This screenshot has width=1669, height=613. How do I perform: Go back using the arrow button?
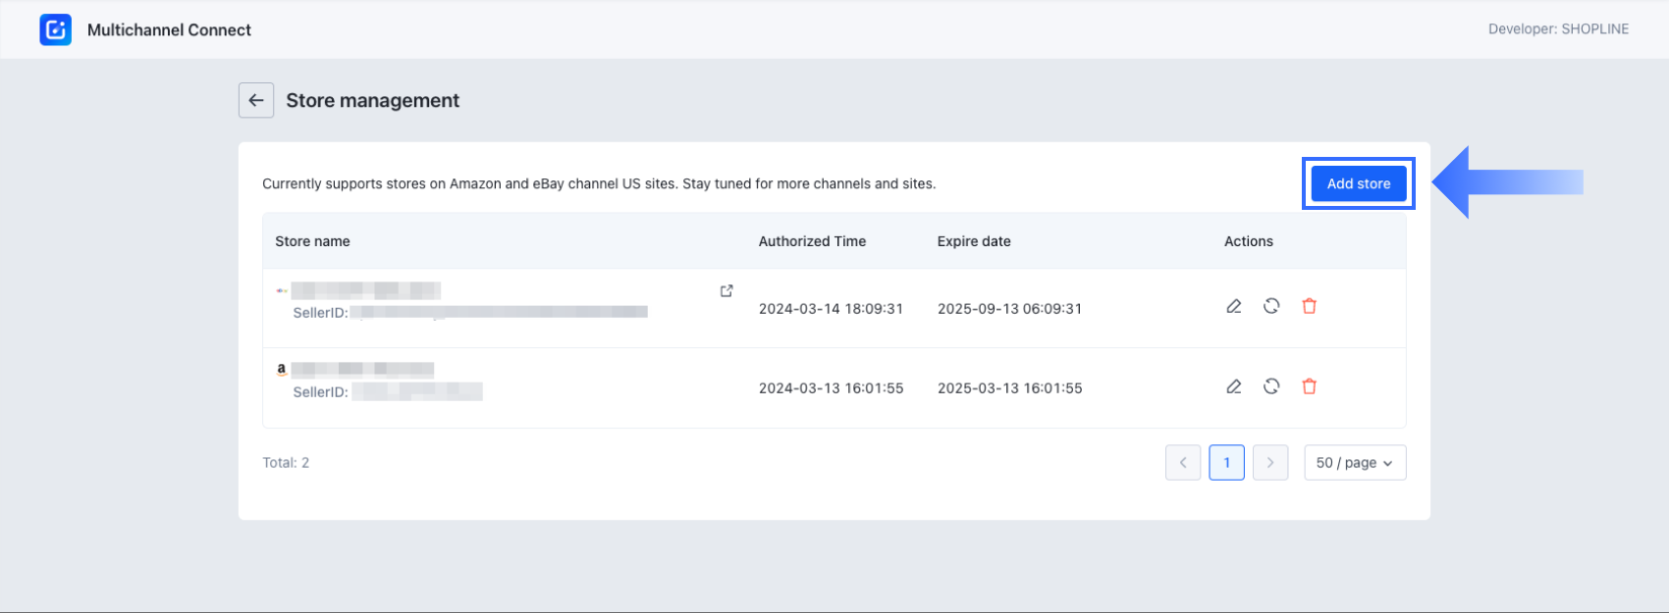click(256, 100)
